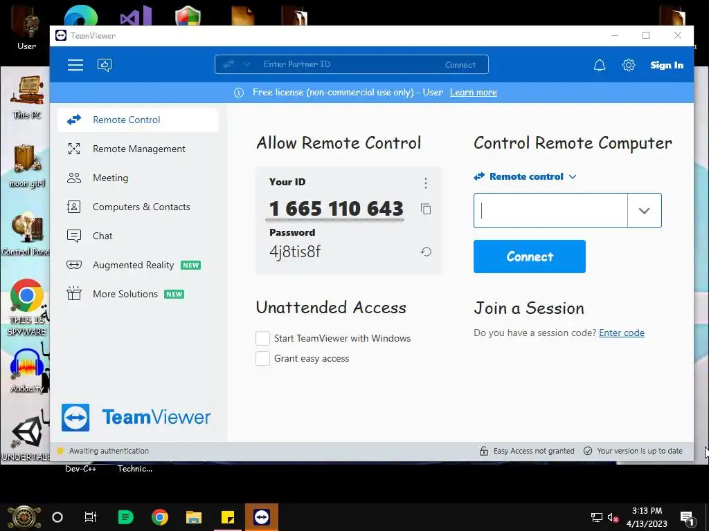Click Connect in the header bar
Viewport: 709px width, 531px height.
pyautogui.click(x=460, y=64)
